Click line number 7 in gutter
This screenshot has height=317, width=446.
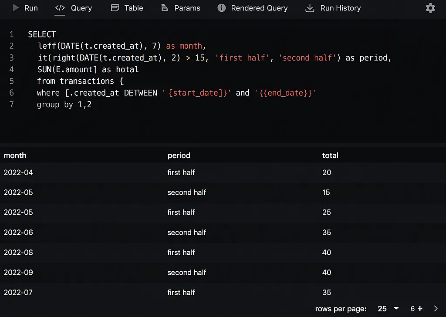(x=11, y=105)
